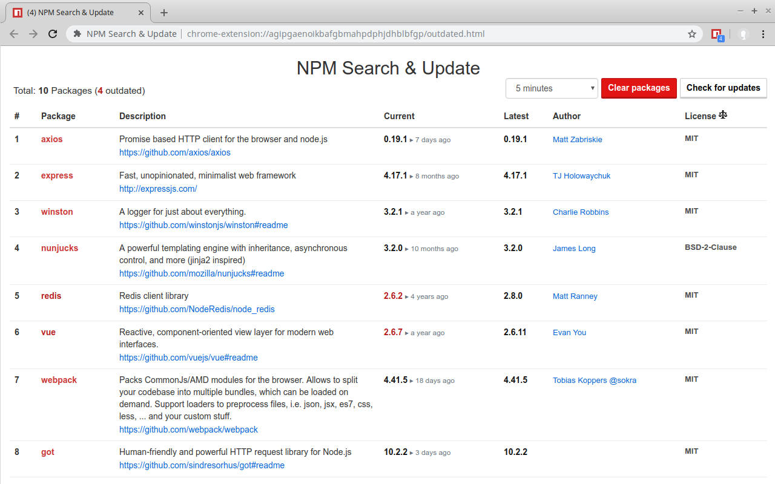Open the nunjucks package link
This screenshot has height=484, width=775.
click(x=59, y=248)
